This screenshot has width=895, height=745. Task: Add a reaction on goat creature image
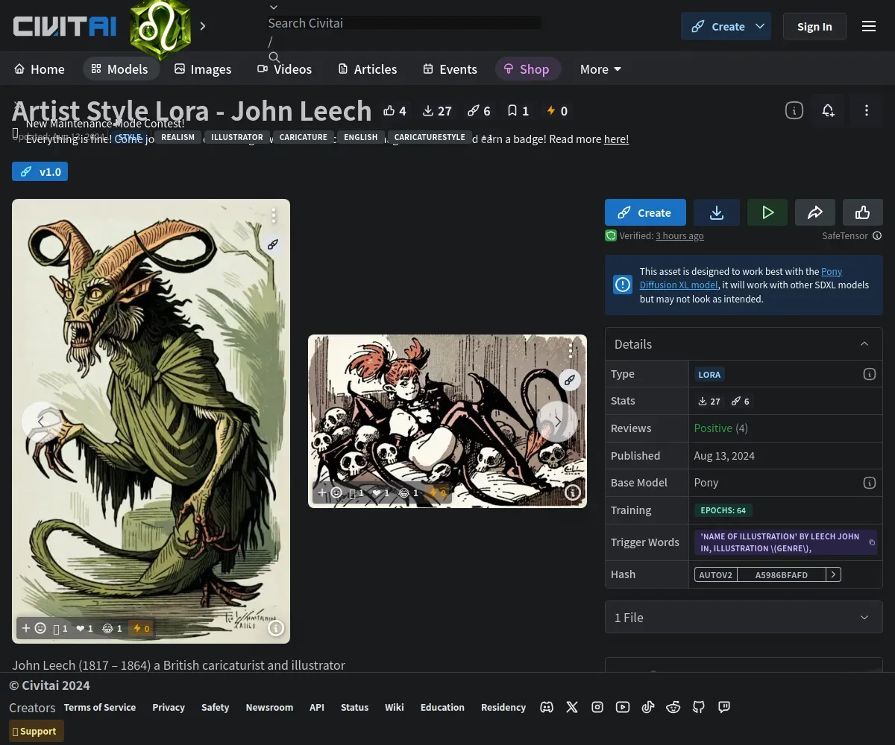[34, 628]
